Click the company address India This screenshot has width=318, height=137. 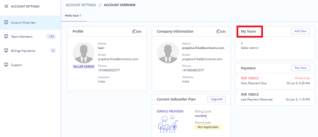click(x=185, y=82)
